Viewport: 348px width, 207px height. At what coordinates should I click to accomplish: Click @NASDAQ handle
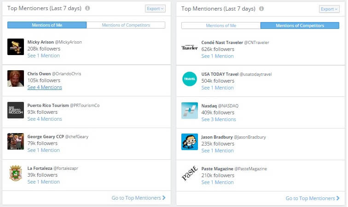click(228, 106)
